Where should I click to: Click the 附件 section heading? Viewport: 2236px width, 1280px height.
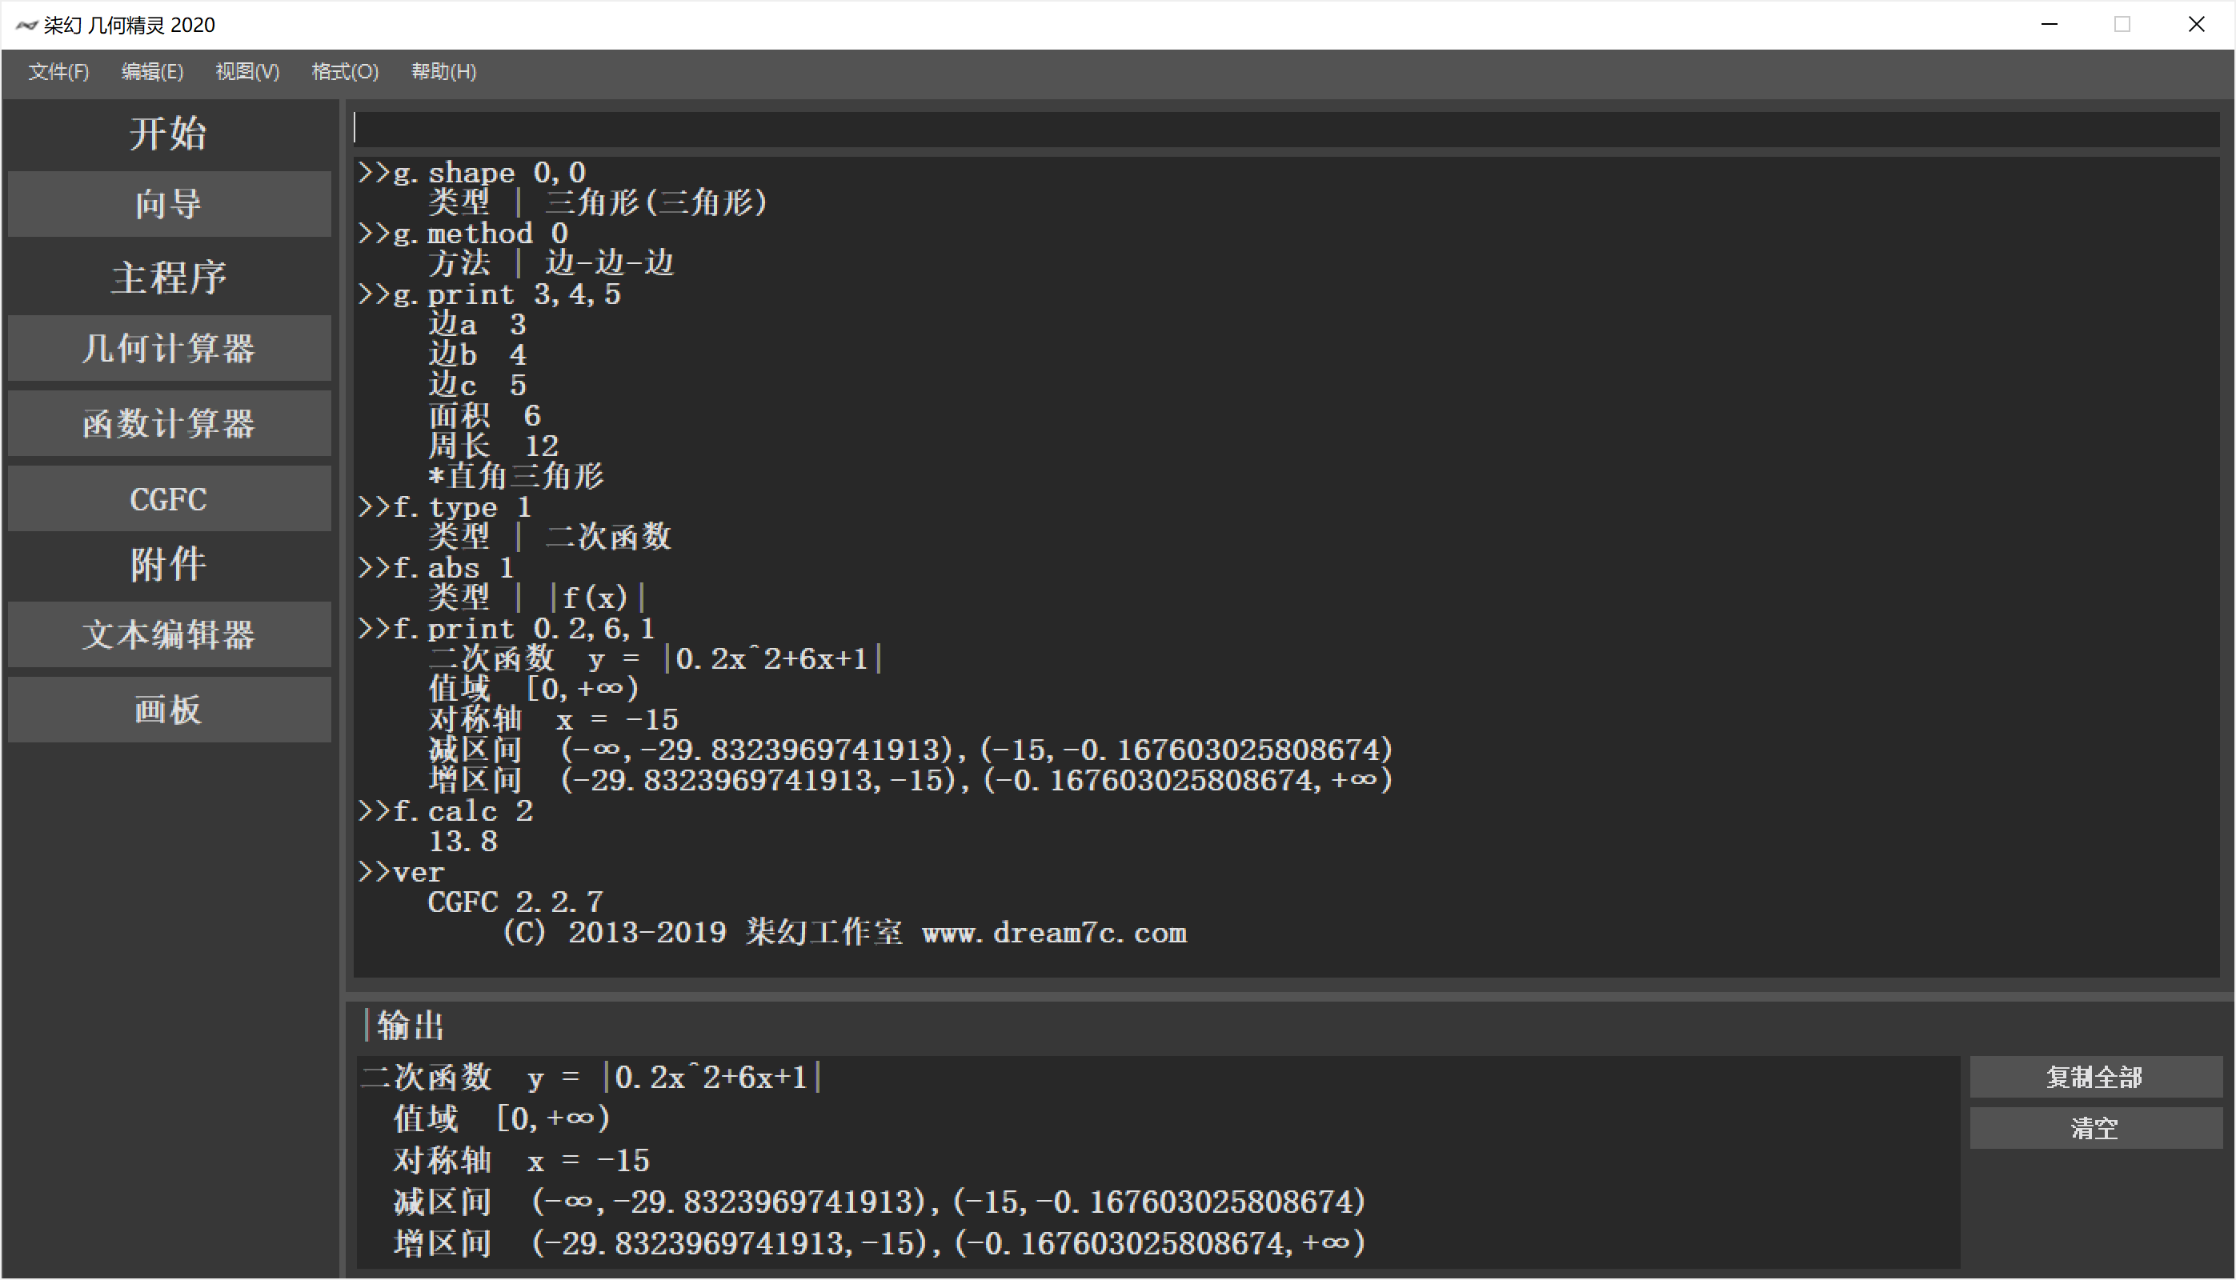click(x=169, y=563)
